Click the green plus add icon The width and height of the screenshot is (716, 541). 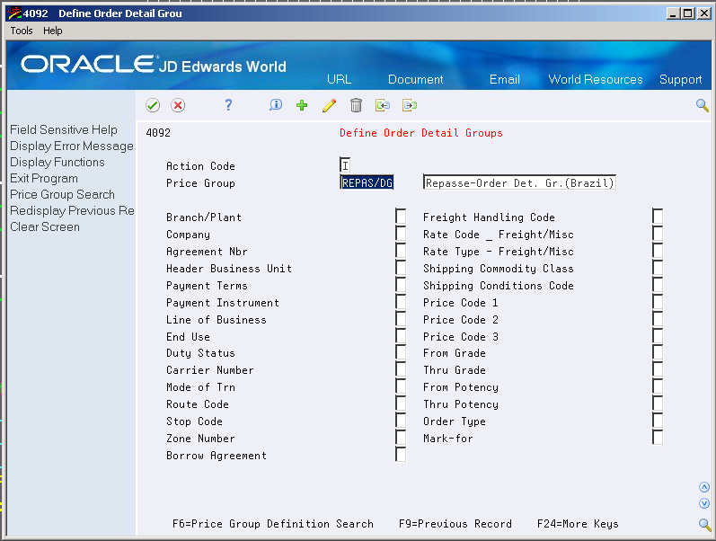(302, 105)
